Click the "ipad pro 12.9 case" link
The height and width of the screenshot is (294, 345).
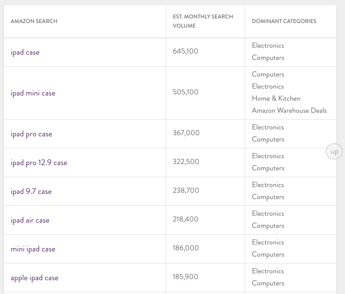(x=39, y=163)
